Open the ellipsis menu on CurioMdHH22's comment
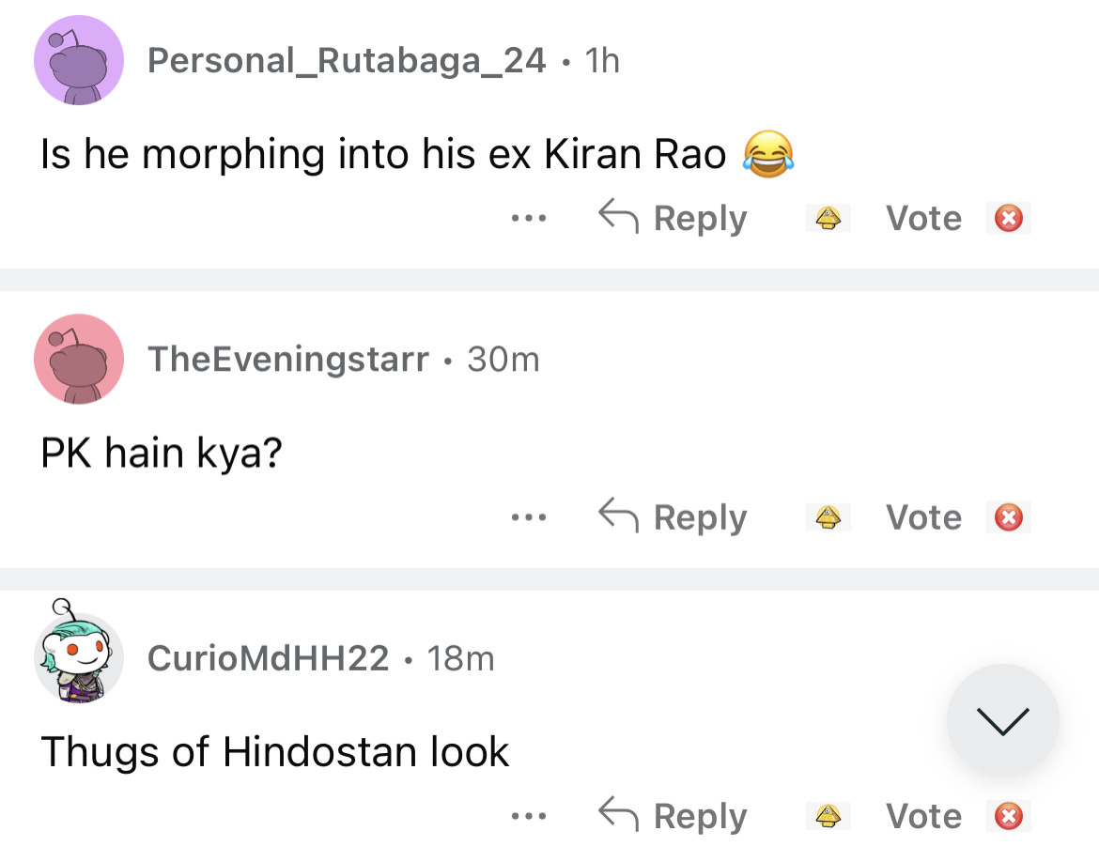The image size is (1099, 862). click(529, 816)
